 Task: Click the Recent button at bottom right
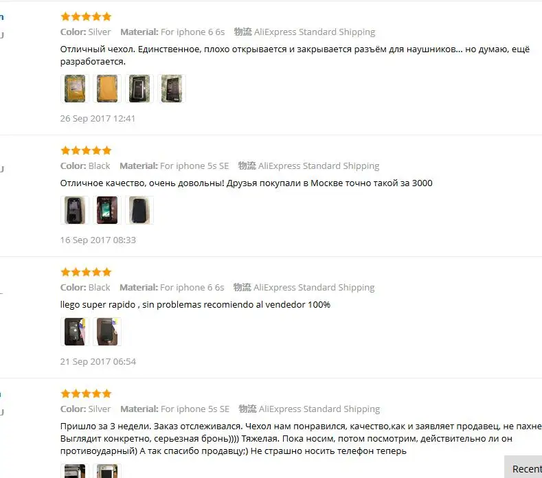coord(523,468)
